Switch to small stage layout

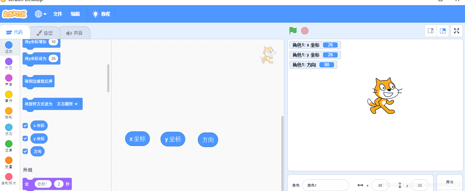431,31
